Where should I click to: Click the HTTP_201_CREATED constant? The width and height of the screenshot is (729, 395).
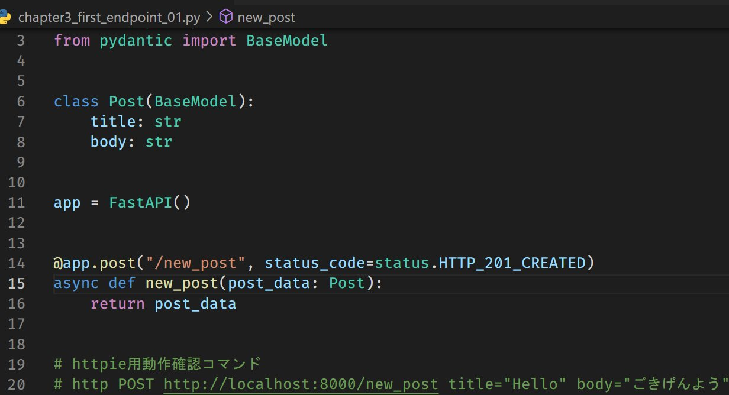coord(512,263)
